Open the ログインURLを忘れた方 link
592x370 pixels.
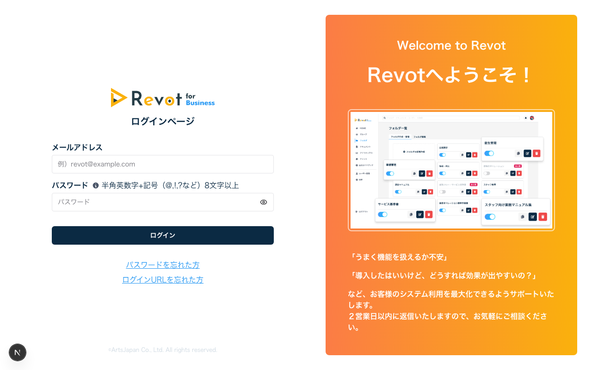click(163, 280)
